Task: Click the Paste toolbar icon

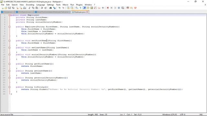Action: [x=37, y=8]
